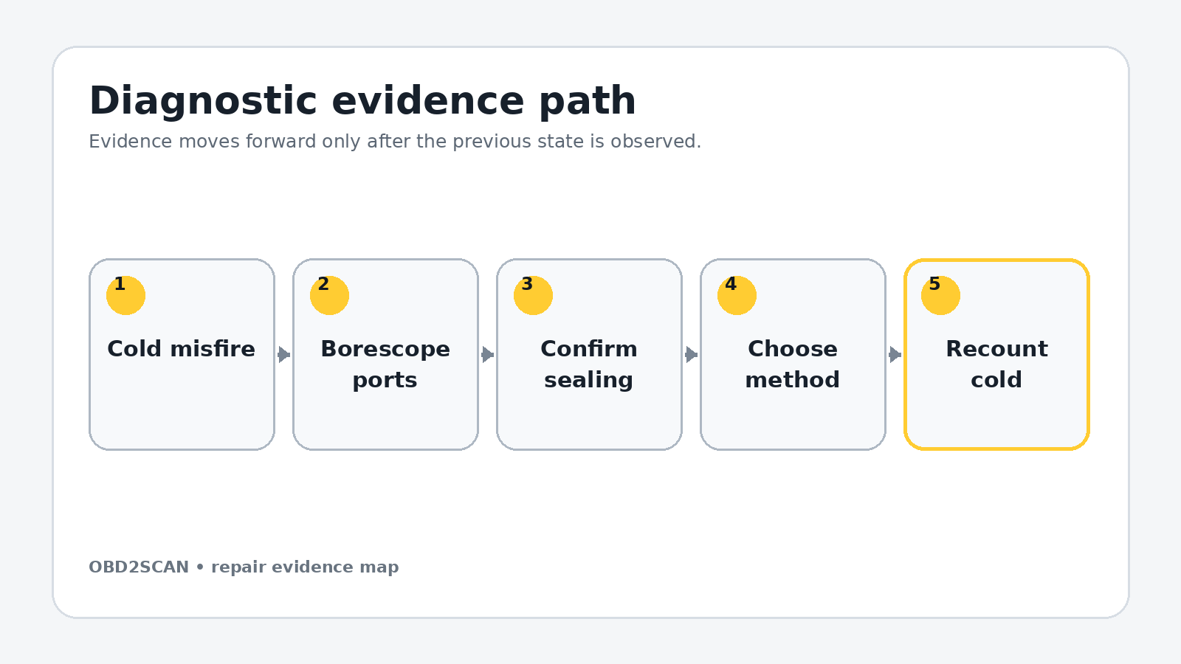Click arrow between Confirm sealing and Choose method
Image resolution: width=1181 pixels, height=664 pixels.
coord(692,354)
